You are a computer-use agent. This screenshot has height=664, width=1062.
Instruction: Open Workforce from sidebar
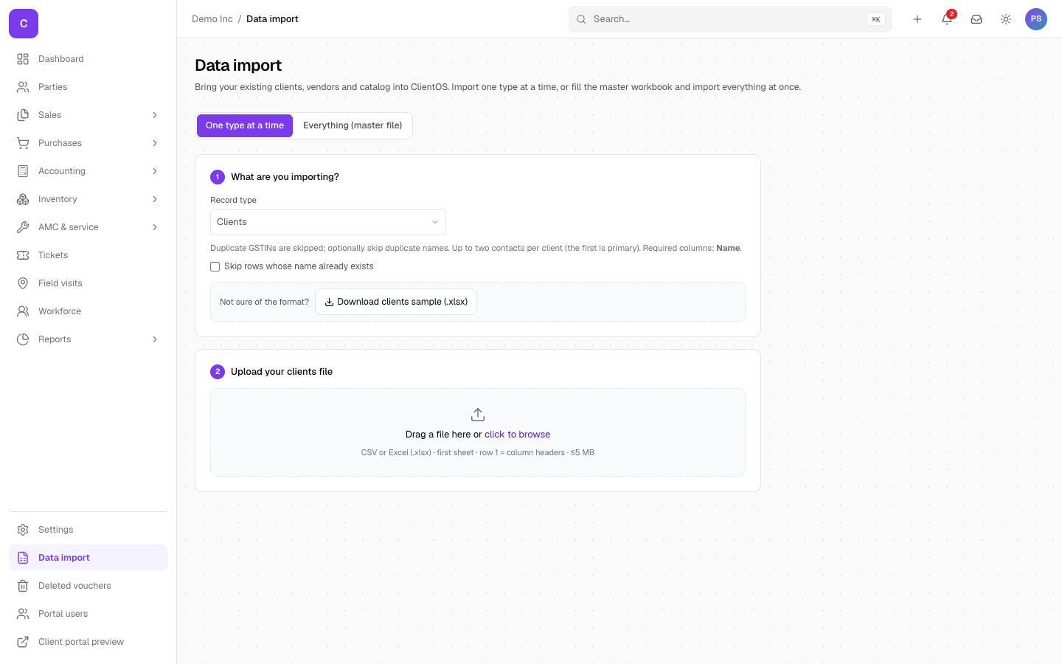[x=88, y=311]
